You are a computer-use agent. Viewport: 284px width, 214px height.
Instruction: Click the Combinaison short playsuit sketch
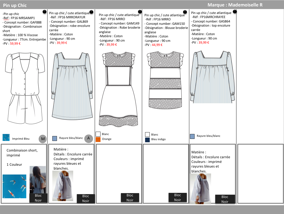click(25, 88)
